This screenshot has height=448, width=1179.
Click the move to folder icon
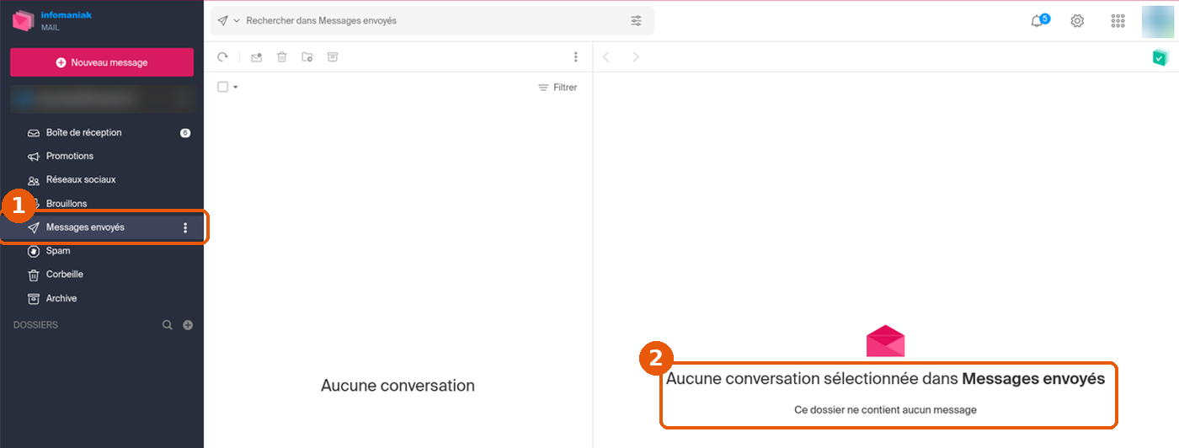point(307,57)
